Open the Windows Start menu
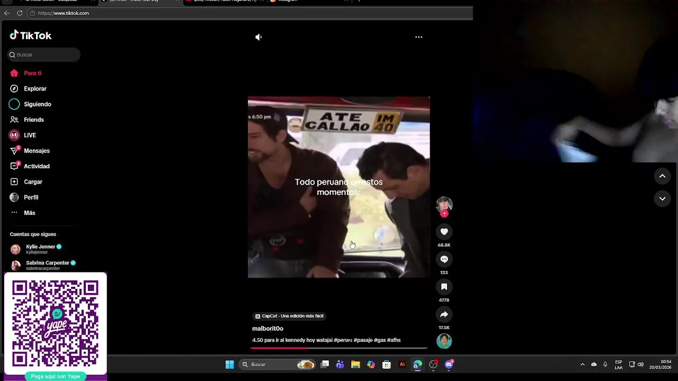This screenshot has width=678, height=381. click(x=230, y=365)
